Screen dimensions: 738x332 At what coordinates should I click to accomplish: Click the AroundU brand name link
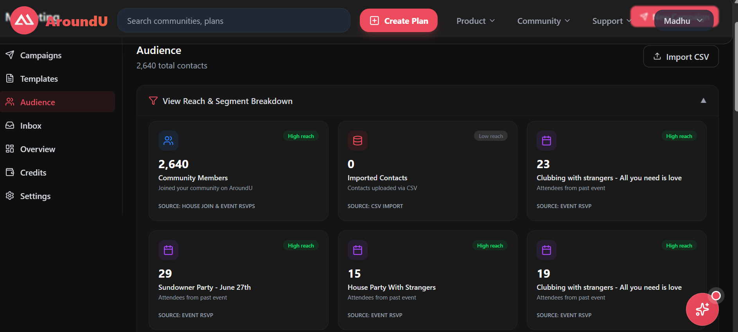tap(77, 21)
